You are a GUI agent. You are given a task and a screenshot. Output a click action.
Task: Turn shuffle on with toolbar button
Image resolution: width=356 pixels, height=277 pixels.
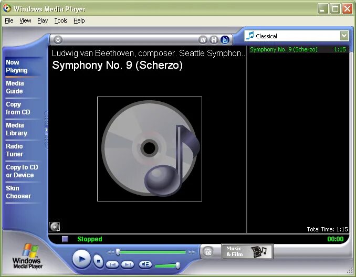(203, 40)
